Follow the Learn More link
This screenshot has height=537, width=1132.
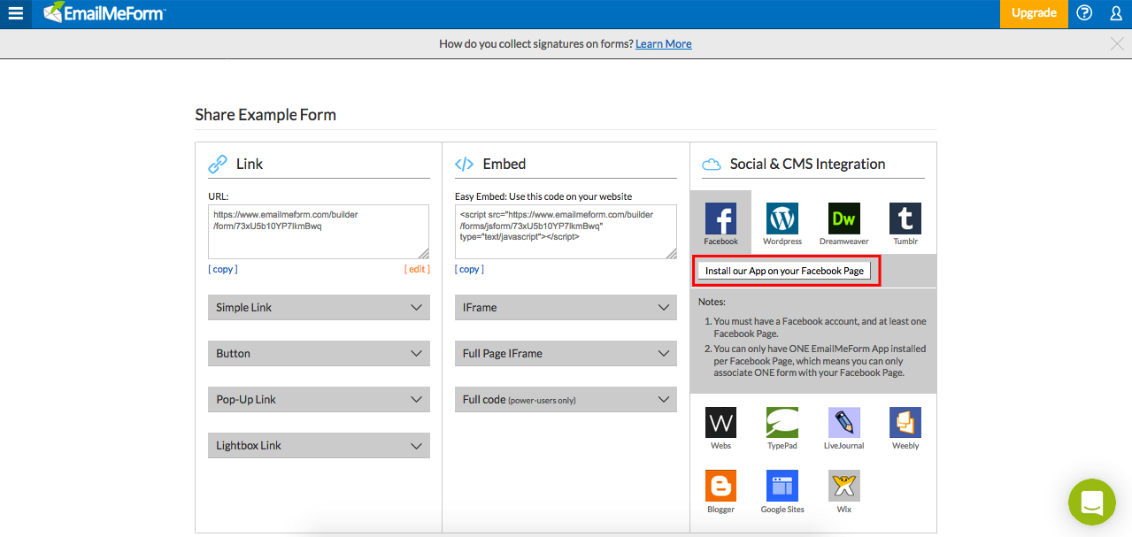pyautogui.click(x=663, y=44)
